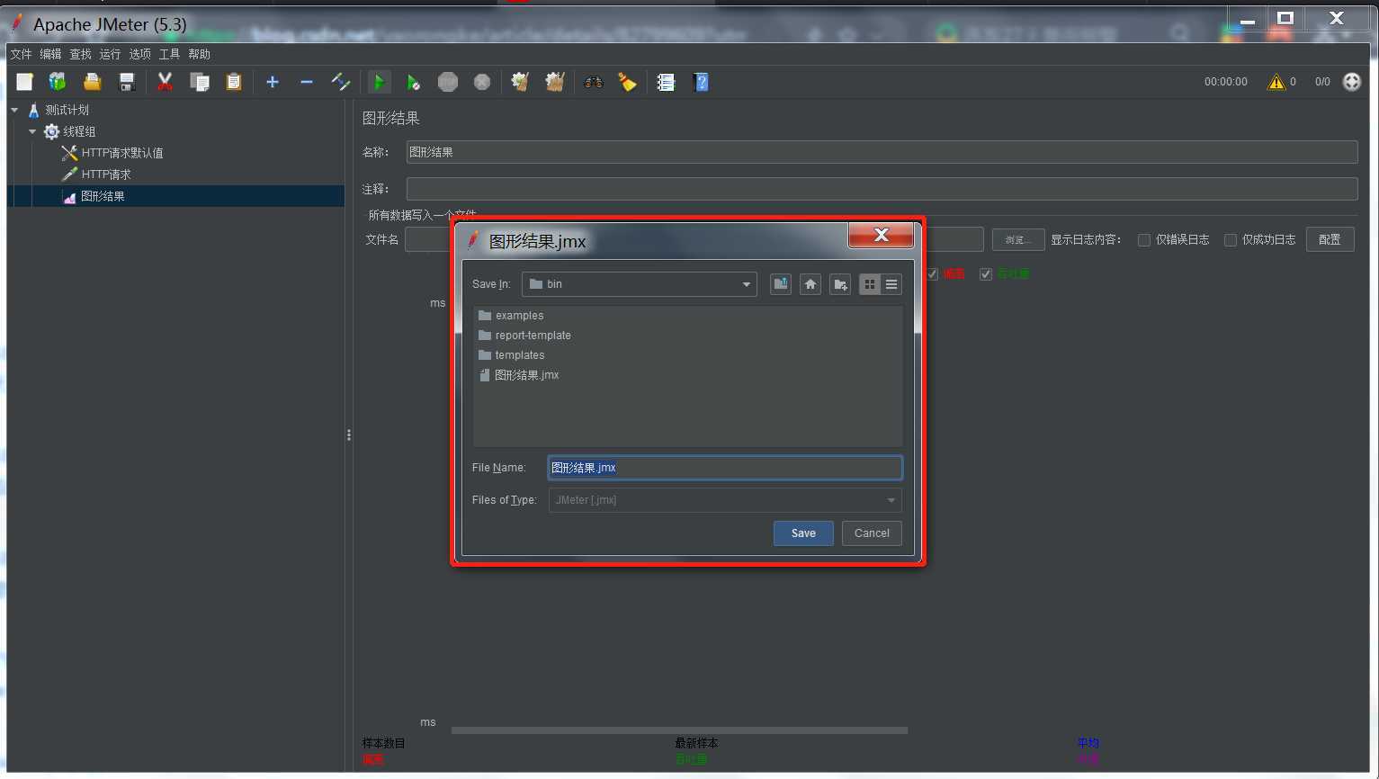Select the 线程组 tree item
This screenshot has height=779, width=1379.
pos(70,131)
